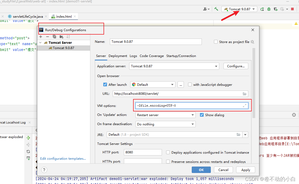Close the index.html editor tab

(x=75, y=16)
